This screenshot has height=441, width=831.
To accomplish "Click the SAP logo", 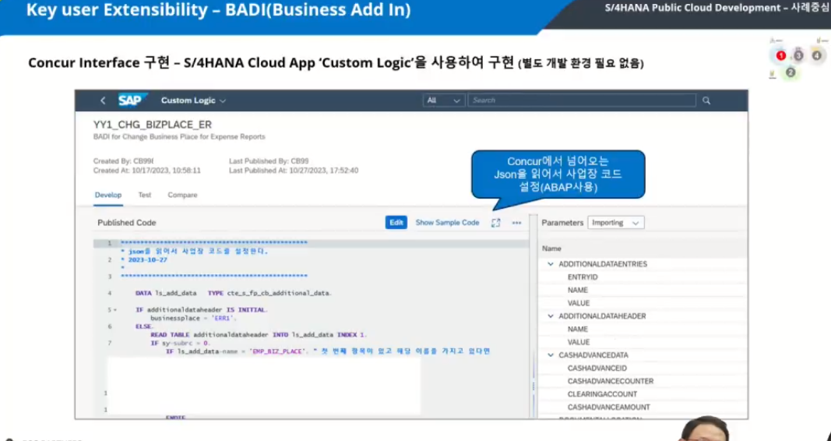I will (132, 100).
